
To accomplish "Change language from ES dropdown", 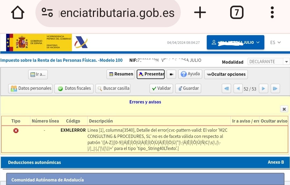I will click(275, 42).
